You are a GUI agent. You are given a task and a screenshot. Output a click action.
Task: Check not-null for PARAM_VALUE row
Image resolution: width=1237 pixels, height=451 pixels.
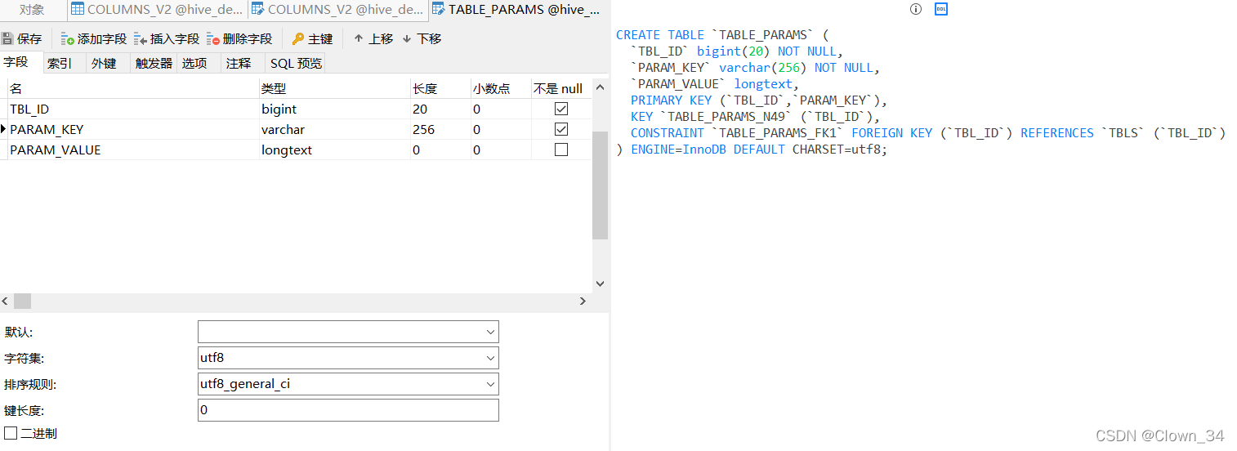(x=561, y=150)
